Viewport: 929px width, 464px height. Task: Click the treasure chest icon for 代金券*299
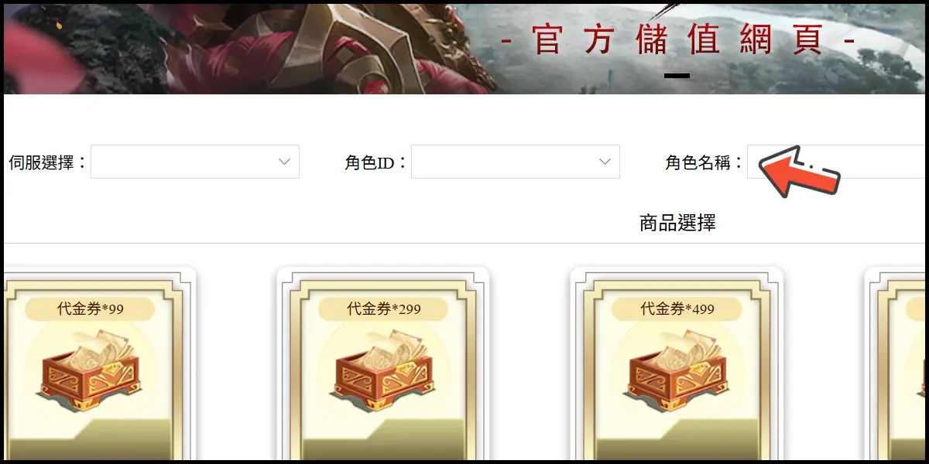click(x=383, y=370)
